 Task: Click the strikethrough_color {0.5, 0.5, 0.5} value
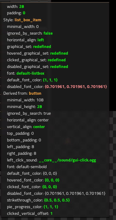57,200
